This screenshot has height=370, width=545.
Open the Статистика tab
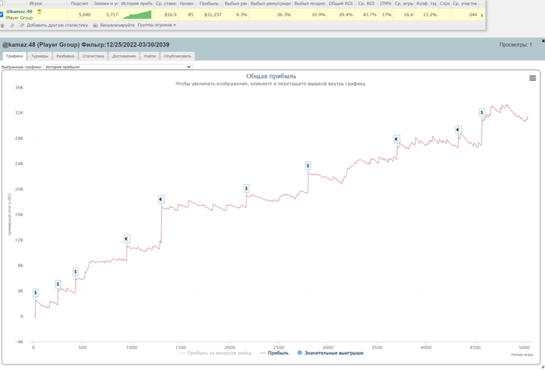[93, 56]
